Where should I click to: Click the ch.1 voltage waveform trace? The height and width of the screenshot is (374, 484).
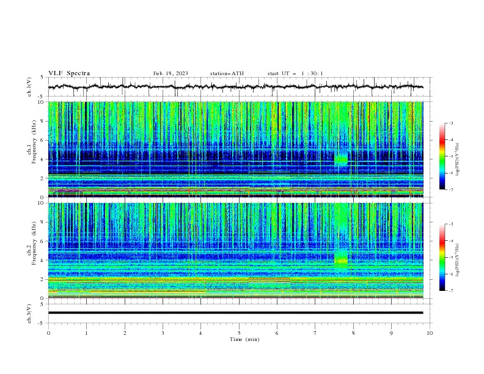pyautogui.click(x=235, y=87)
